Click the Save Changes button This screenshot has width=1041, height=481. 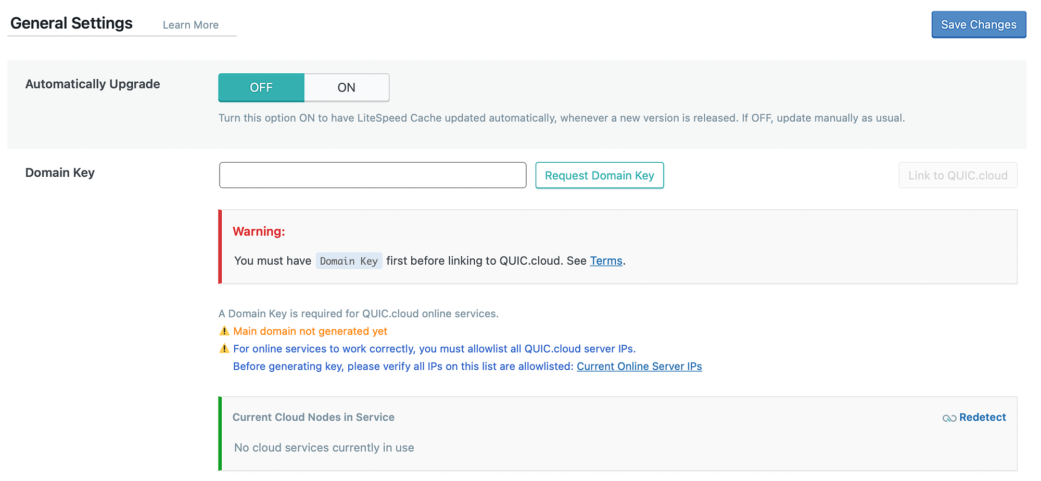point(979,24)
